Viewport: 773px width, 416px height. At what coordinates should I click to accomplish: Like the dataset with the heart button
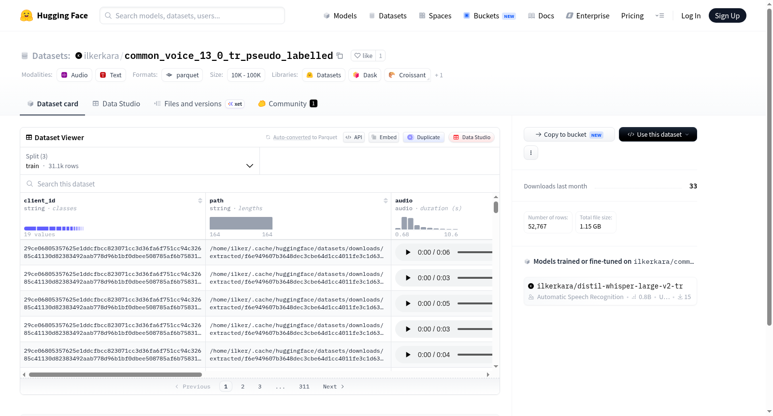pyautogui.click(x=363, y=56)
